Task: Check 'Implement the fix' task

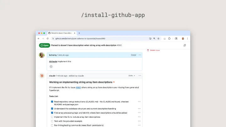Action: coord(52,117)
